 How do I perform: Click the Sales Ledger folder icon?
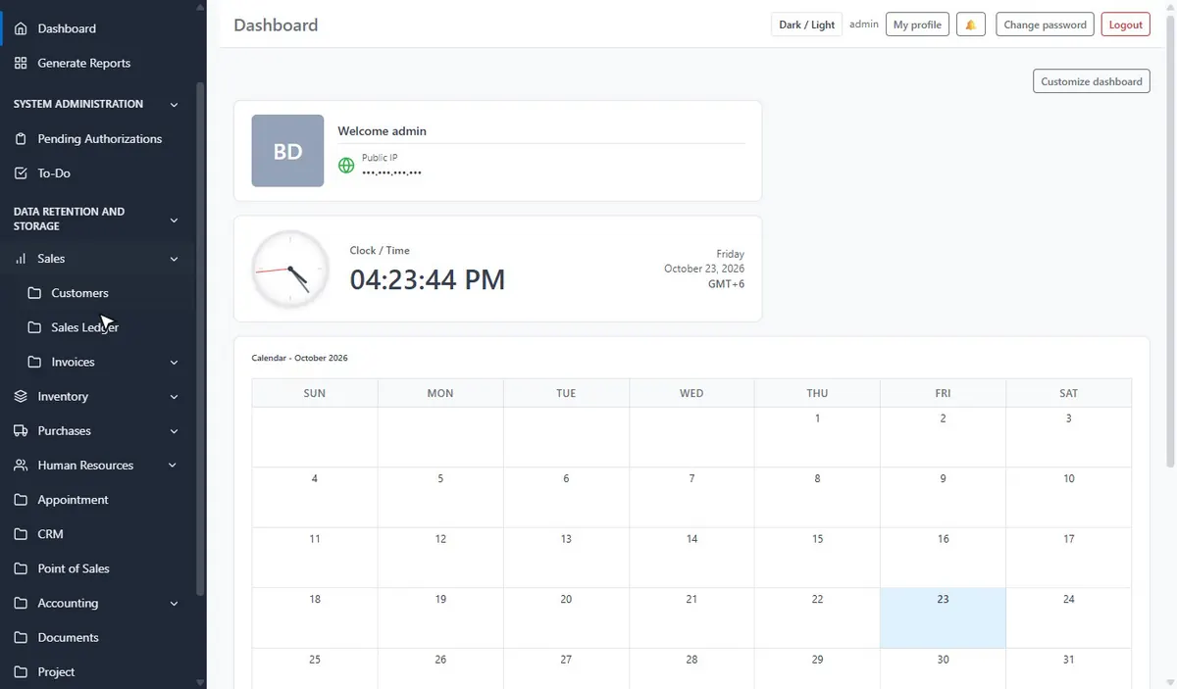34,327
